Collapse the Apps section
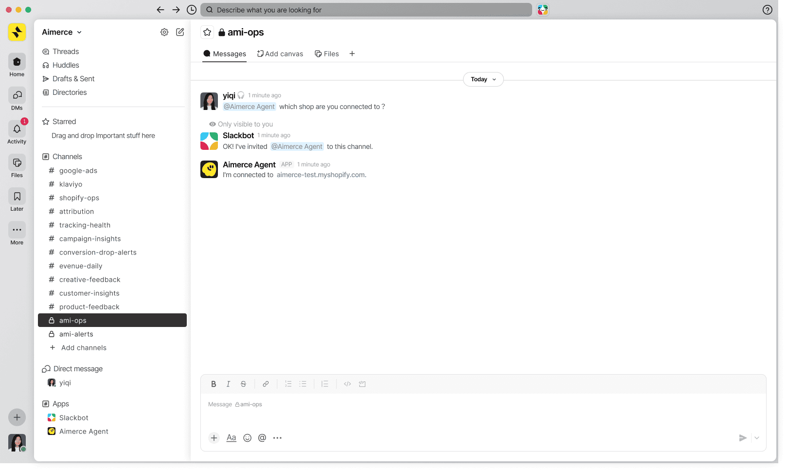The image size is (786, 471). point(55,404)
